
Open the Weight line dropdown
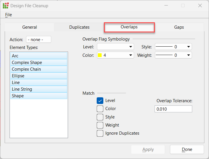(x=173, y=55)
